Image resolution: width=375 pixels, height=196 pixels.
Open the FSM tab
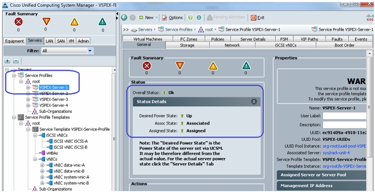284,39
